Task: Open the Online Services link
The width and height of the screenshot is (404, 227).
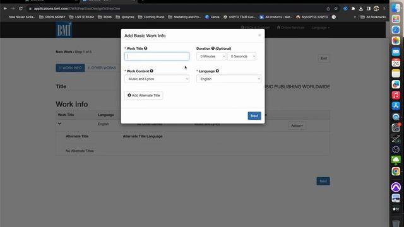Action: tap(290, 27)
